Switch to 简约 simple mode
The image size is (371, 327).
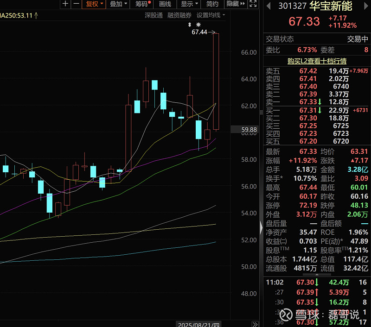click(212, 4)
